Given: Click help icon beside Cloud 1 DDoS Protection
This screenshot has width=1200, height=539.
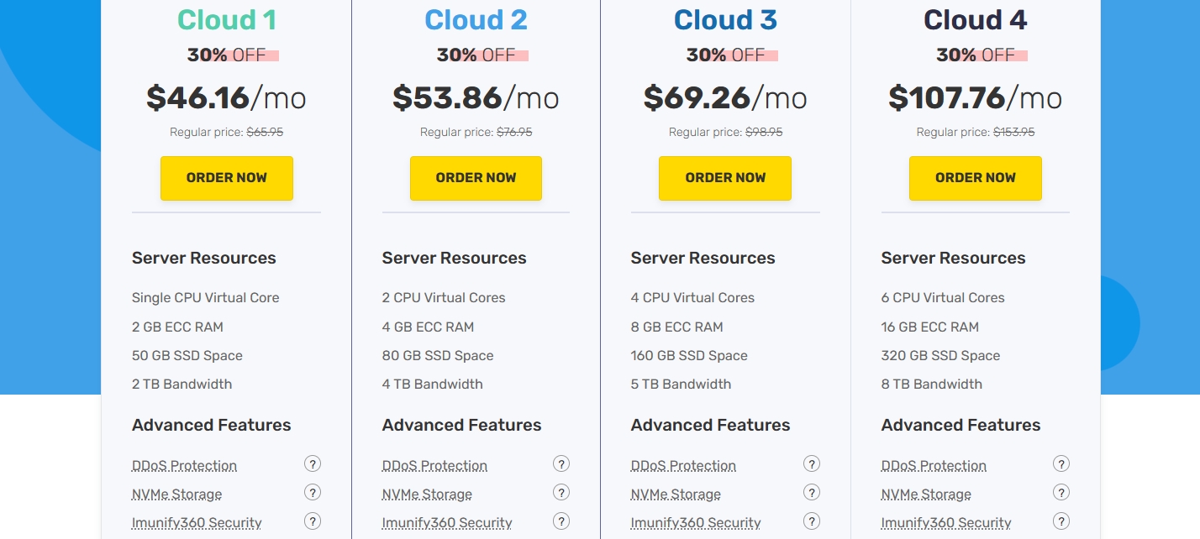Looking at the screenshot, I should tap(313, 464).
